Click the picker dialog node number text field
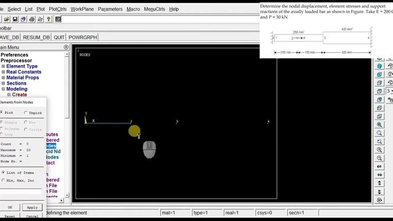Viewport: 393px width, 221px height. click(21, 192)
